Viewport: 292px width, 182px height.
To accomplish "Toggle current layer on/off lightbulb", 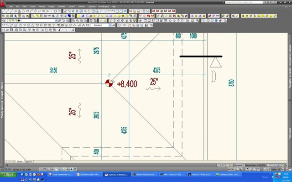I will pos(7,21).
